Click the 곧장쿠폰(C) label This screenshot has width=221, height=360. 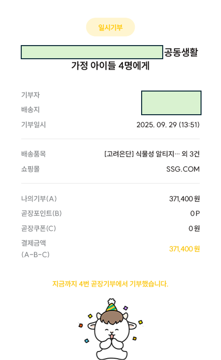(x=39, y=228)
